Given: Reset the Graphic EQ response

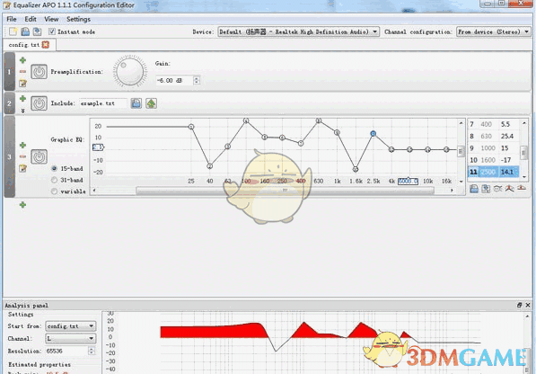Looking at the screenshot, I should coord(522,189).
